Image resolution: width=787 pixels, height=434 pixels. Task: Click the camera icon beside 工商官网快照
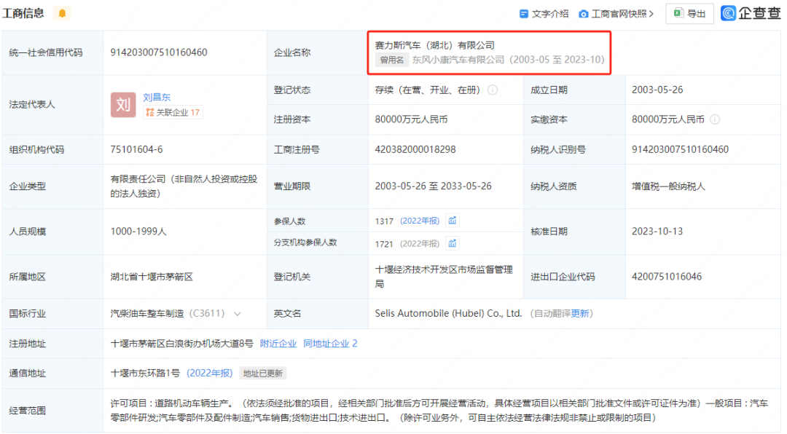click(583, 13)
